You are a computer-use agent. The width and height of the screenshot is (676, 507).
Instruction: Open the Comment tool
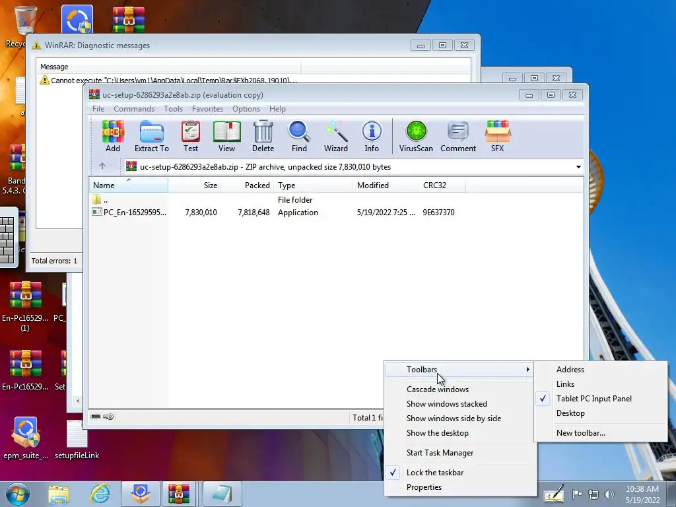pos(458,136)
